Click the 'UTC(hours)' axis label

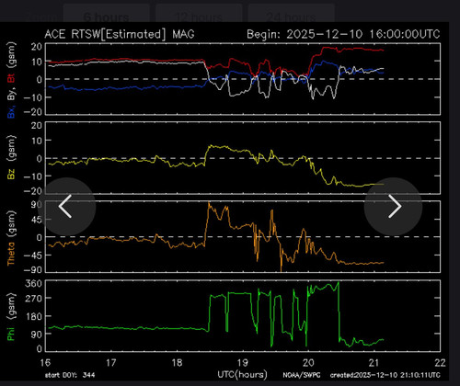point(242,374)
